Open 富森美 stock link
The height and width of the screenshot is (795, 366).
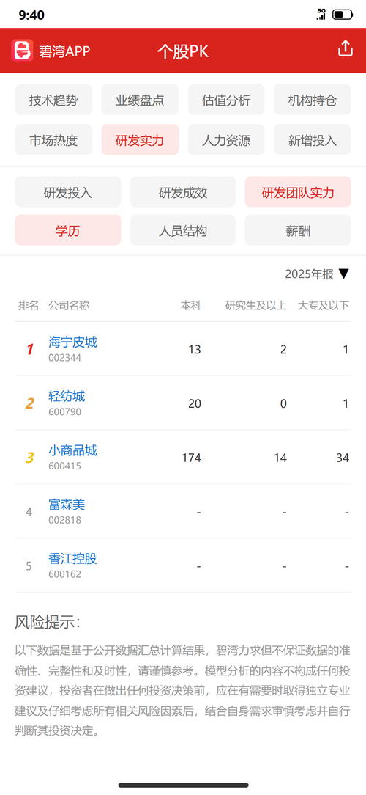click(67, 505)
